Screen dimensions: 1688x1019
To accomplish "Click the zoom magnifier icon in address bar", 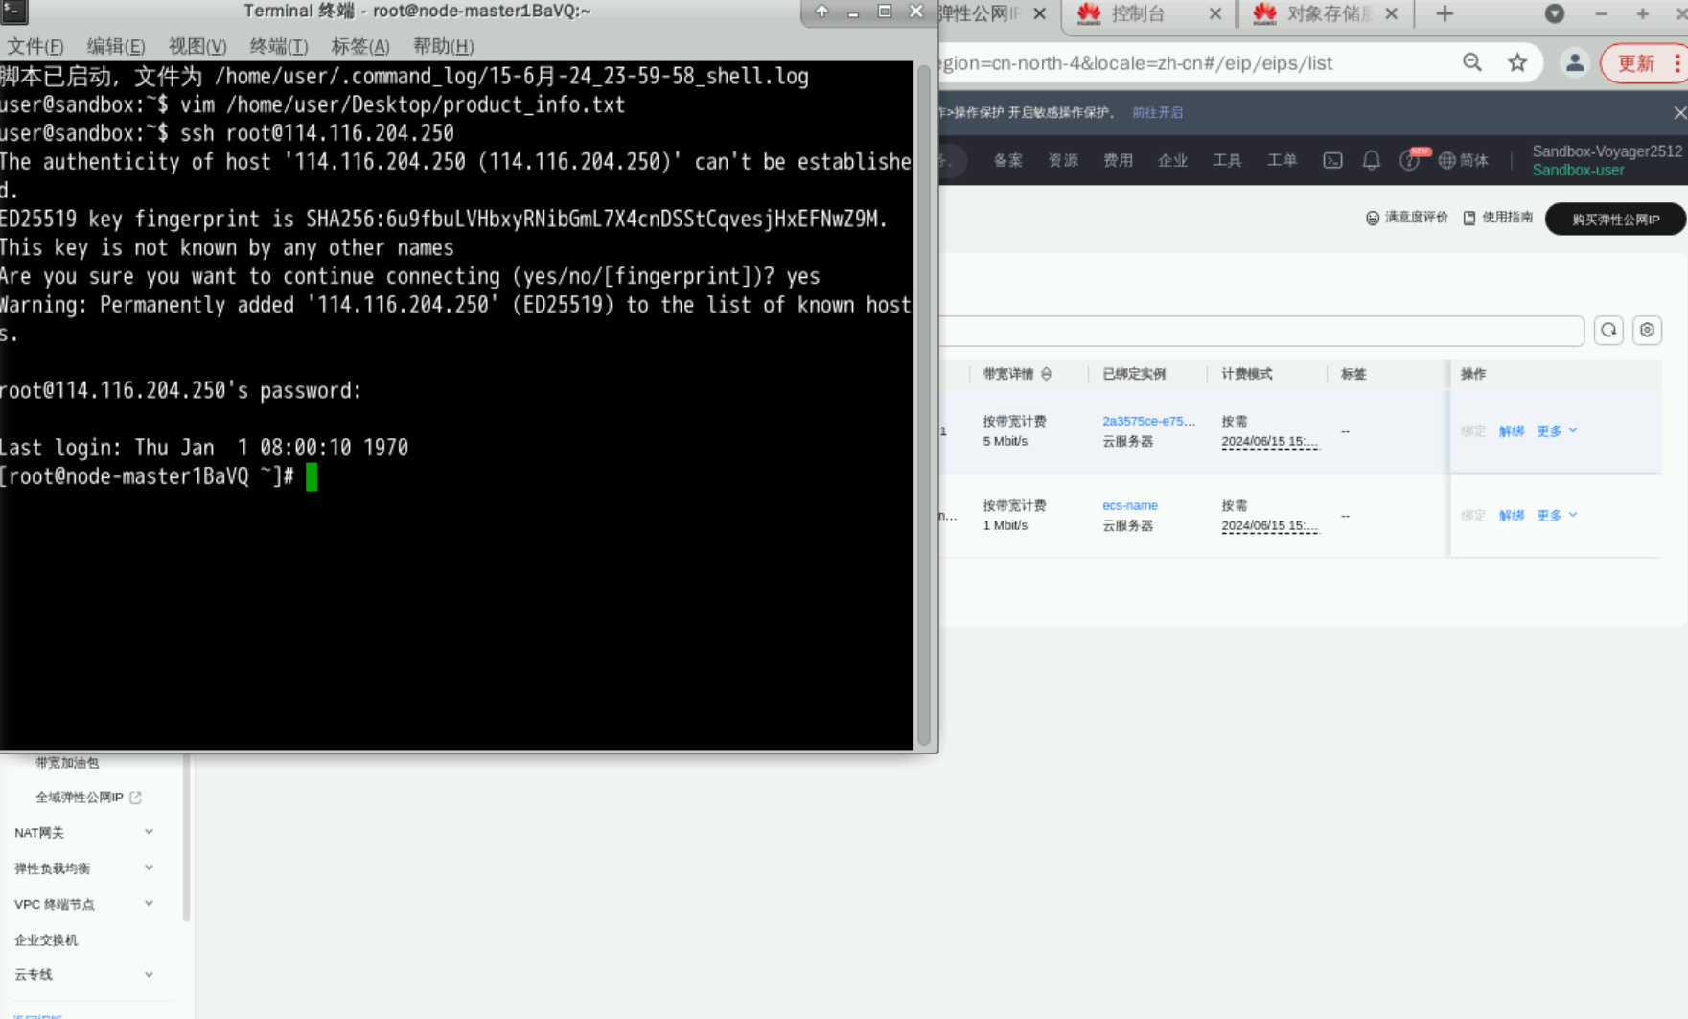I will click(x=1472, y=63).
